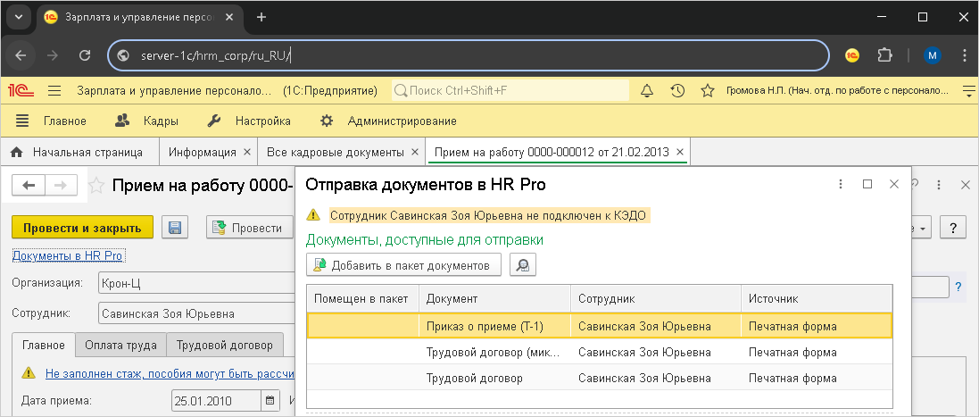
Task: Open favorites star in top bar
Action: click(x=708, y=91)
